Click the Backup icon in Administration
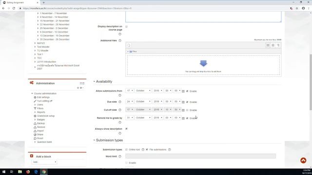 pos(35,123)
